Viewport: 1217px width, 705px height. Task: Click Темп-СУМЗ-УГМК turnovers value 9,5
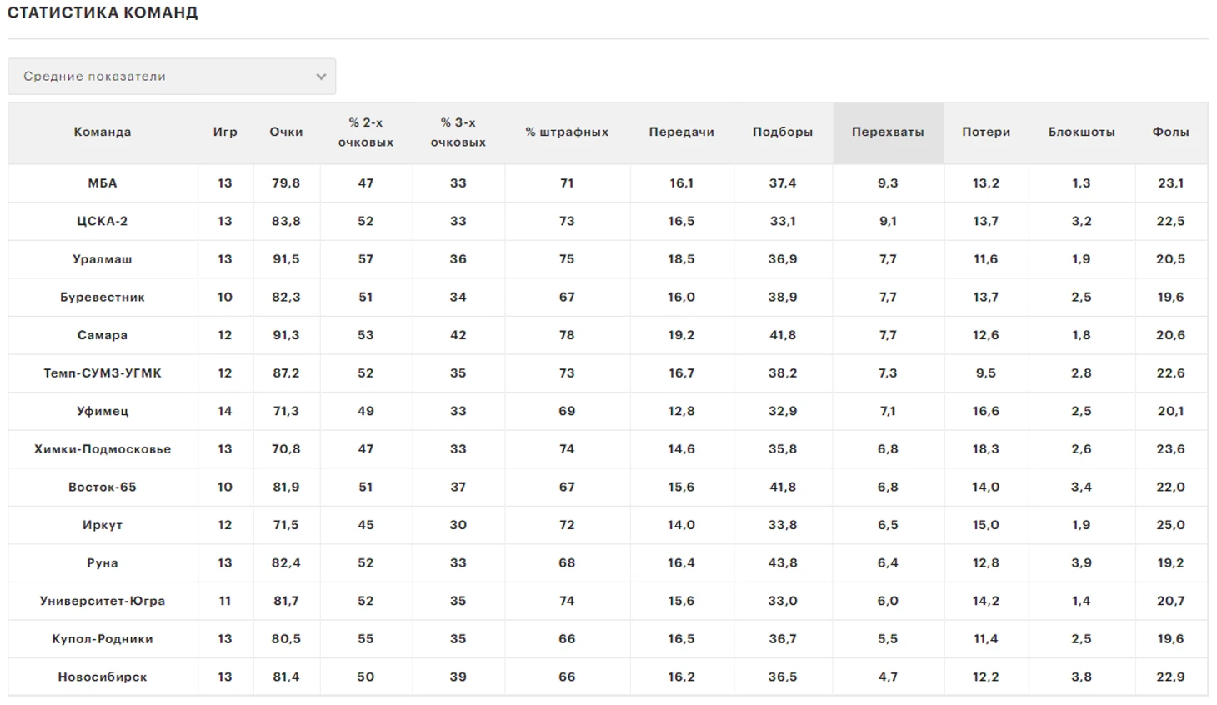(986, 372)
